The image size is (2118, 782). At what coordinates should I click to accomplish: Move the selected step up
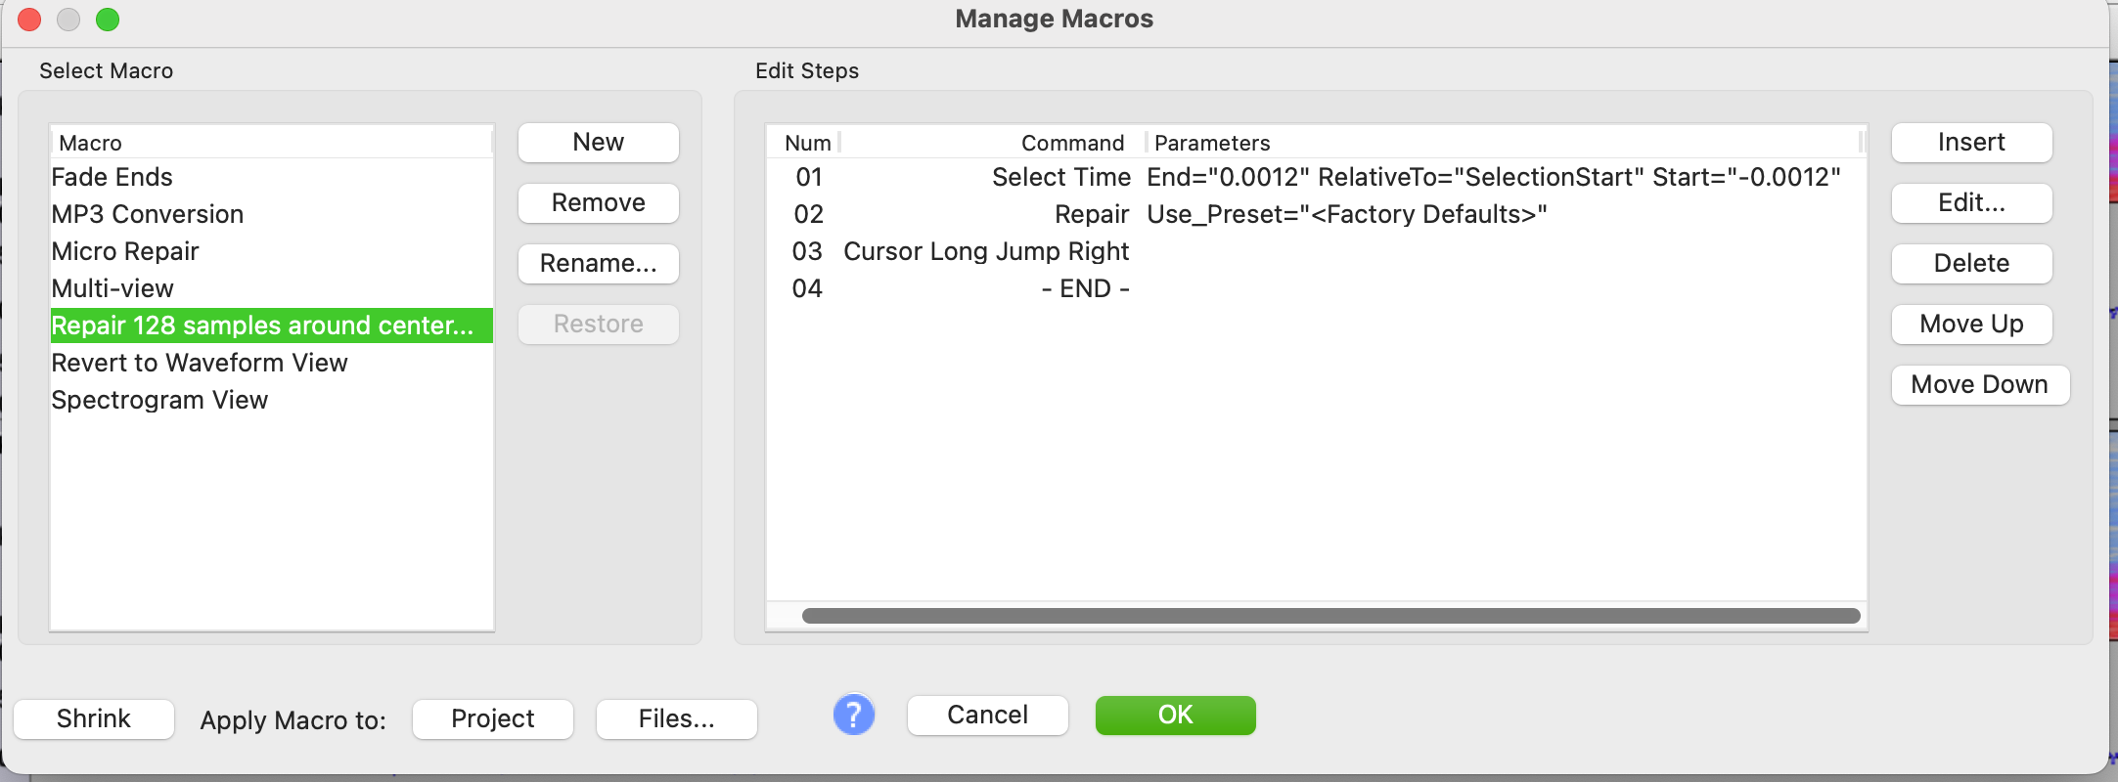(1970, 325)
